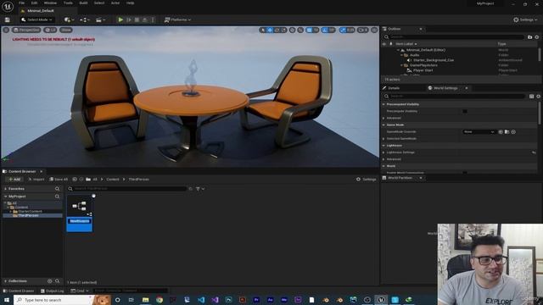This screenshot has height=305, width=543.
Task: Click Save All in Content Browser
Action: pos(59,179)
